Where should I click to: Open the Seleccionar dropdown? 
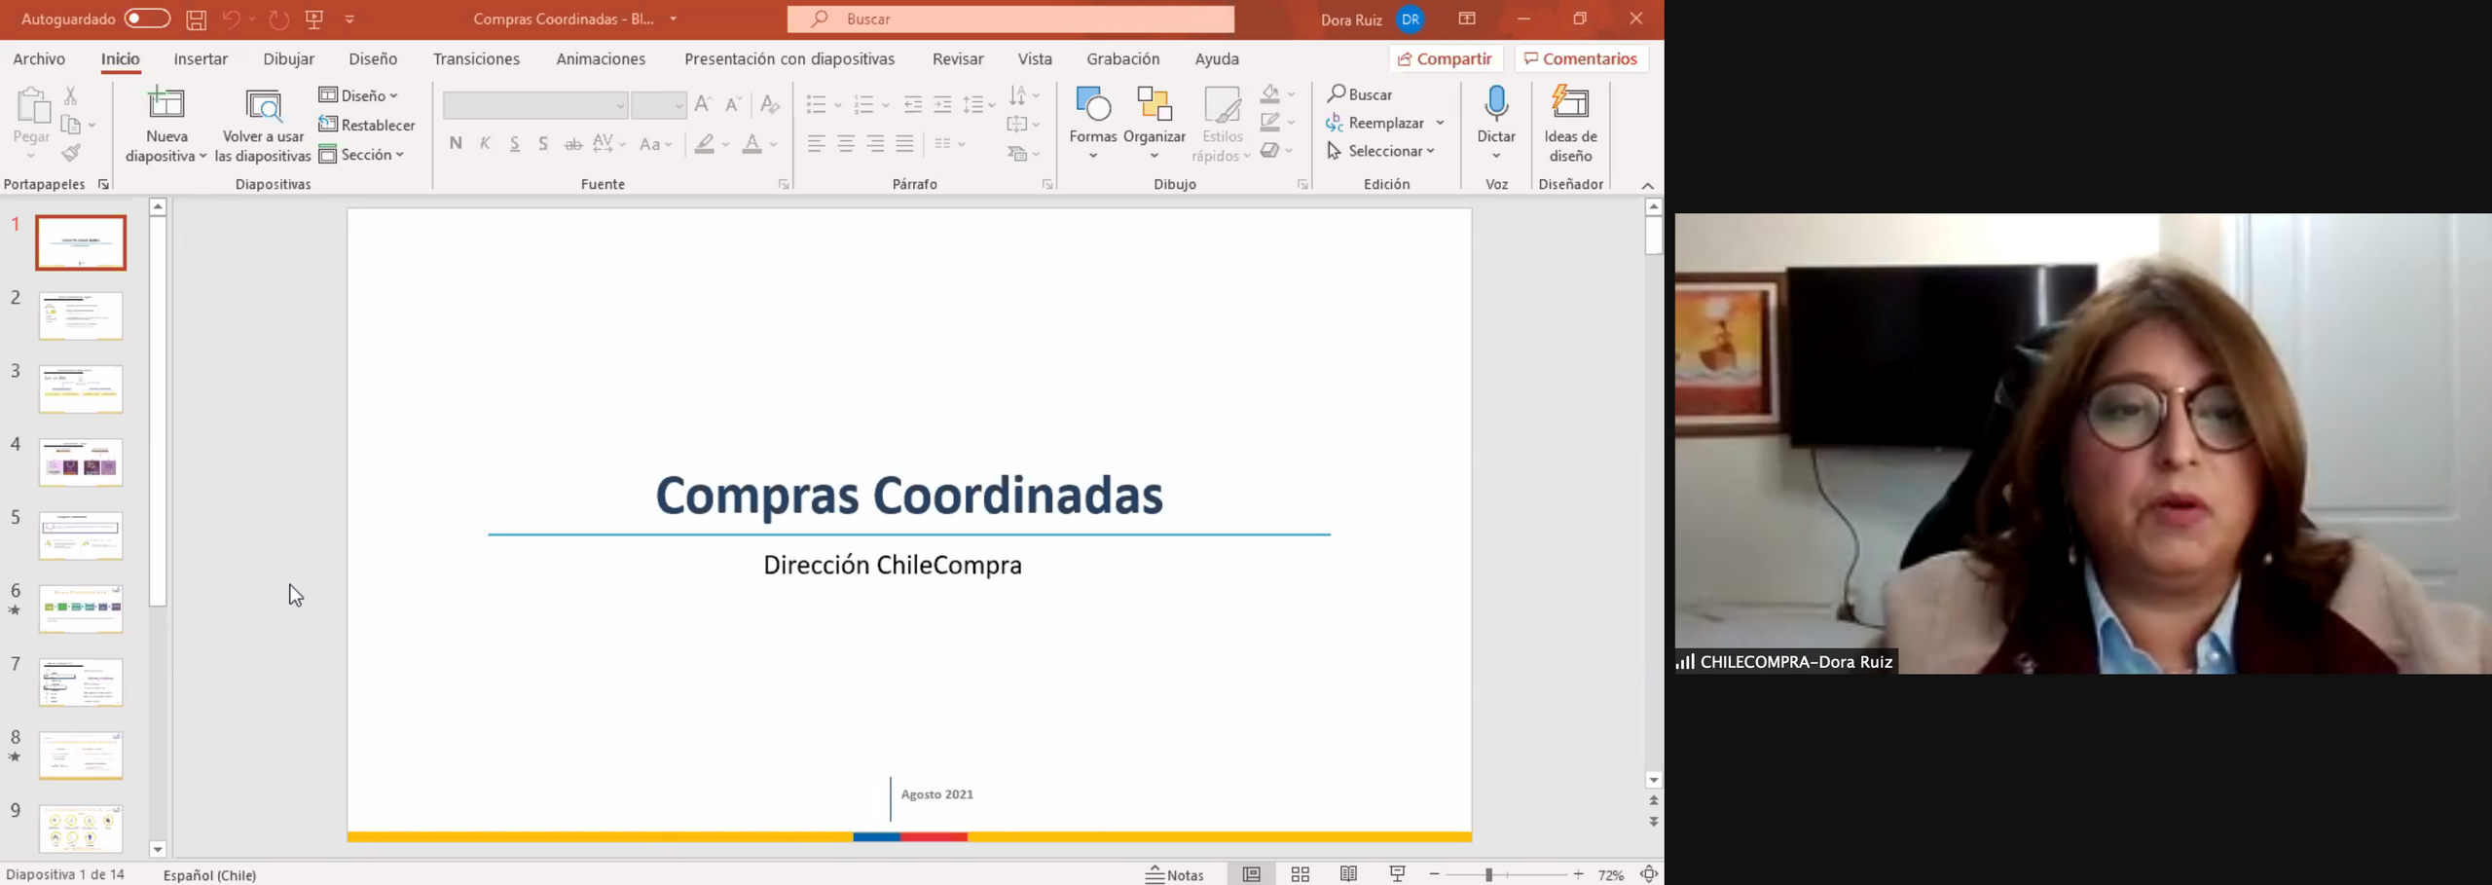[1381, 151]
